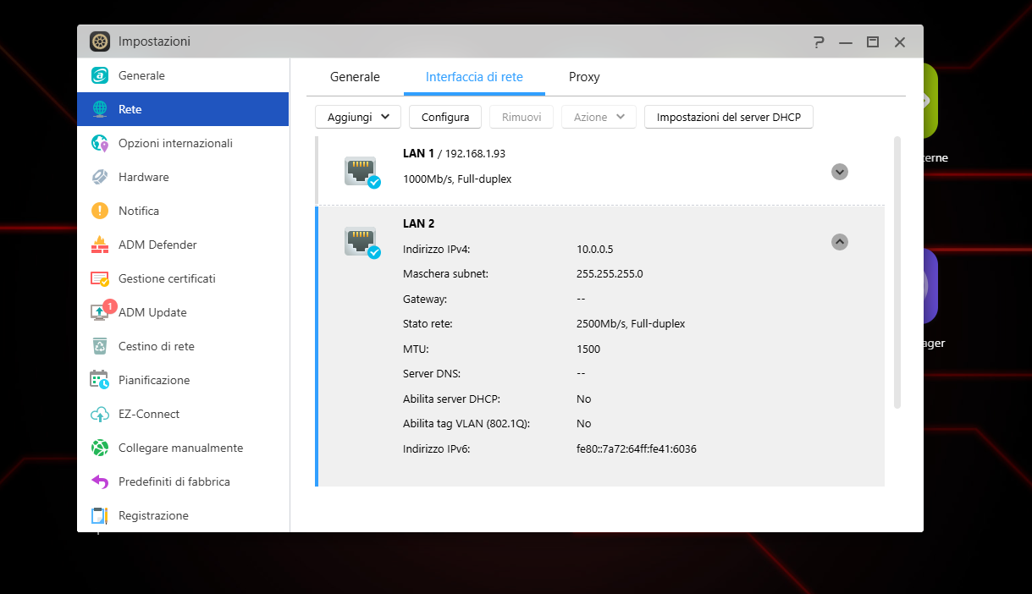Collapse the LAN 2 details chevron
Viewport: 1032px width, 594px height.
click(x=840, y=242)
